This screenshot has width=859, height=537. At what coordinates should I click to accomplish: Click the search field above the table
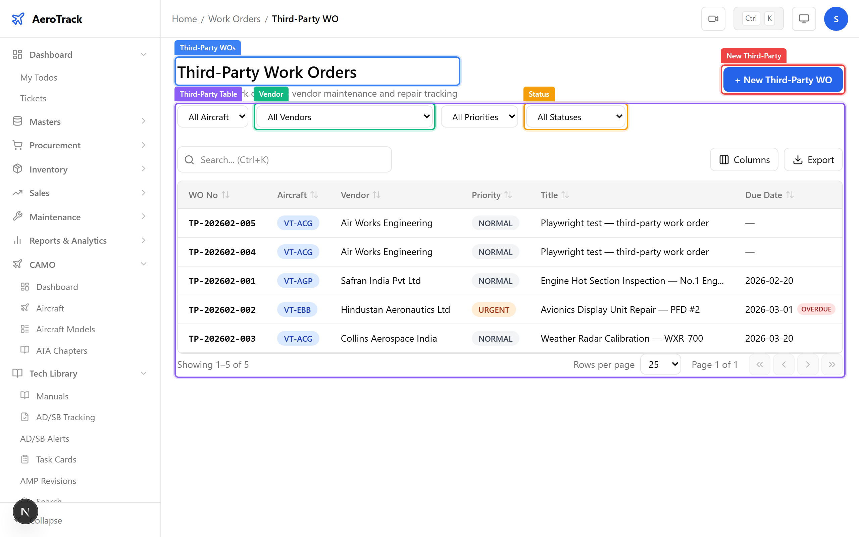[x=284, y=159]
